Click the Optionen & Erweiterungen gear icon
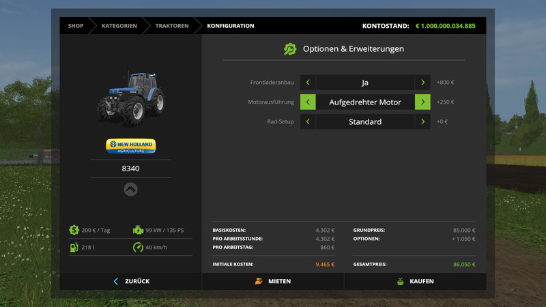Viewport: 546px width, 307px height. (290, 49)
